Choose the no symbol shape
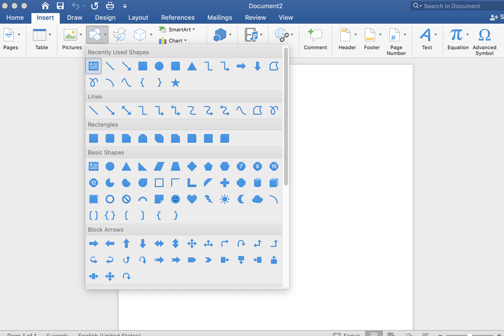The height and width of the screenshot is (336, 504). coord(126,199)
